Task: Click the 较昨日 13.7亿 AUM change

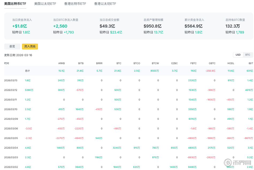Action: click(x=153, y=32)
